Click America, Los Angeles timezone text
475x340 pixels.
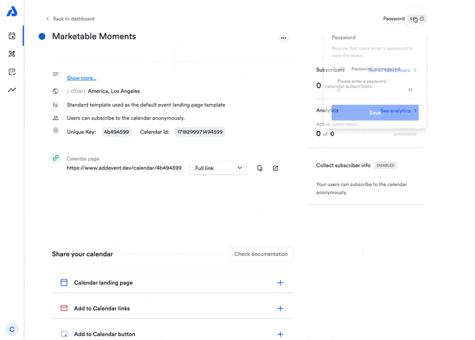114,92
